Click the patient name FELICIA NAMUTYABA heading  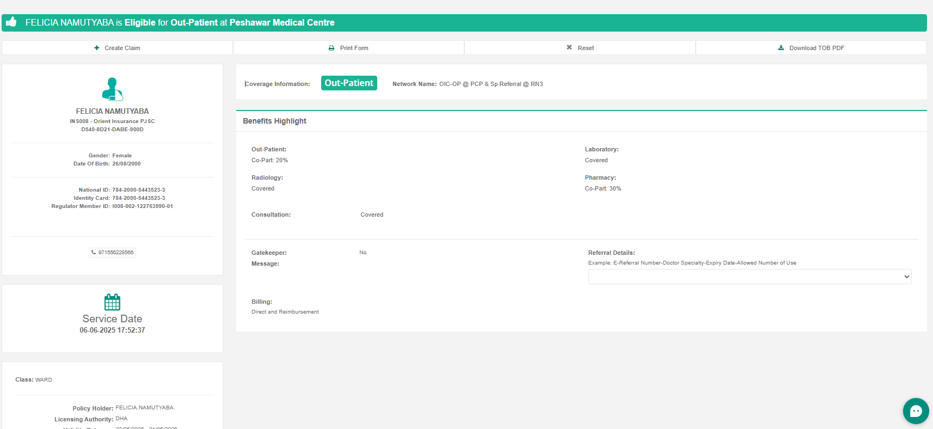point(112,111)
